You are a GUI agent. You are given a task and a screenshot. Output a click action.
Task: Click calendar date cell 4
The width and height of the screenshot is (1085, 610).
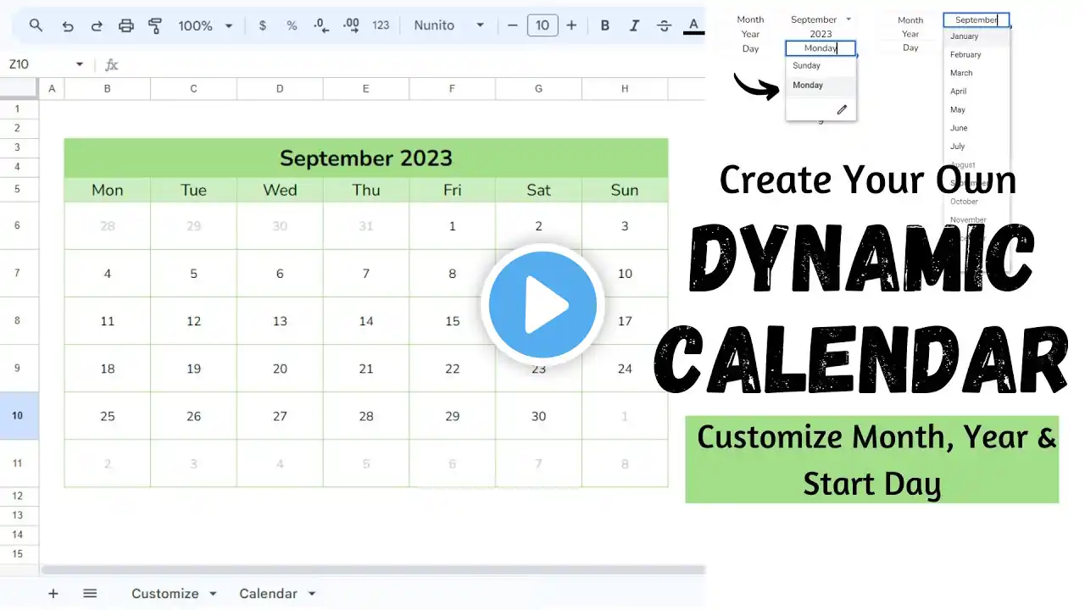pyautogui.click(x=108, y=274)
